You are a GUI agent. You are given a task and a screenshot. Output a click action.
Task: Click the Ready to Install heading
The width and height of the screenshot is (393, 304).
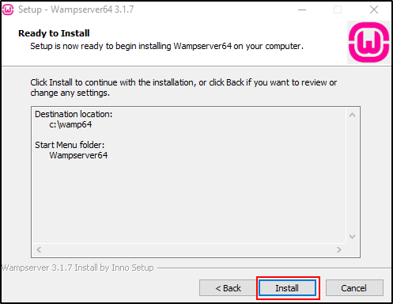click(54, 33)
